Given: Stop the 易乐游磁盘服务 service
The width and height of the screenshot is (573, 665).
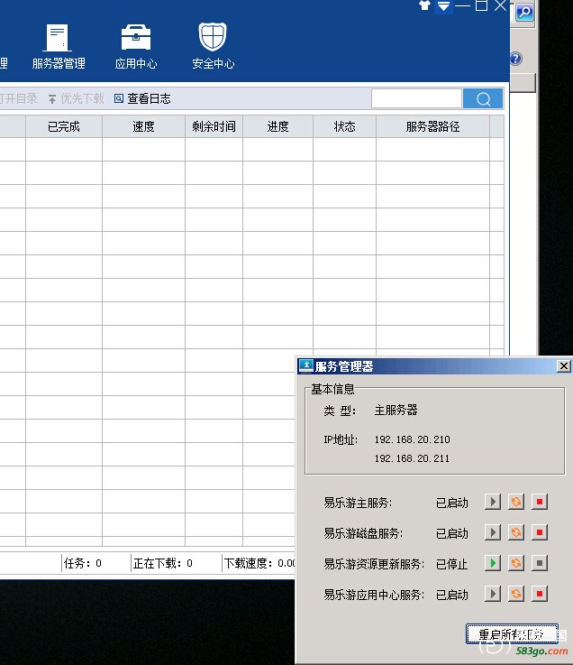Looking at the screenshot, I should (540, 532).
